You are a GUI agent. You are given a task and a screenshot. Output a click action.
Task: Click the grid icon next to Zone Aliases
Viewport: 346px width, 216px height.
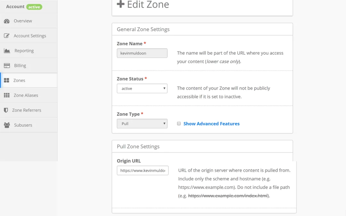pyautogui.click(x=7, y=95)
